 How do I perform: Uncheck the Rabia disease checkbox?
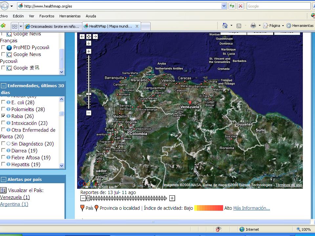[3, 116]
